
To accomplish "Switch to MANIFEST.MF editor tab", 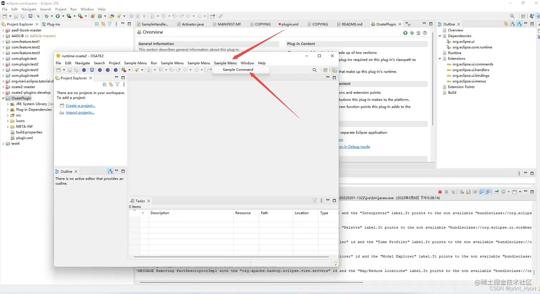I will pos(227,24).
